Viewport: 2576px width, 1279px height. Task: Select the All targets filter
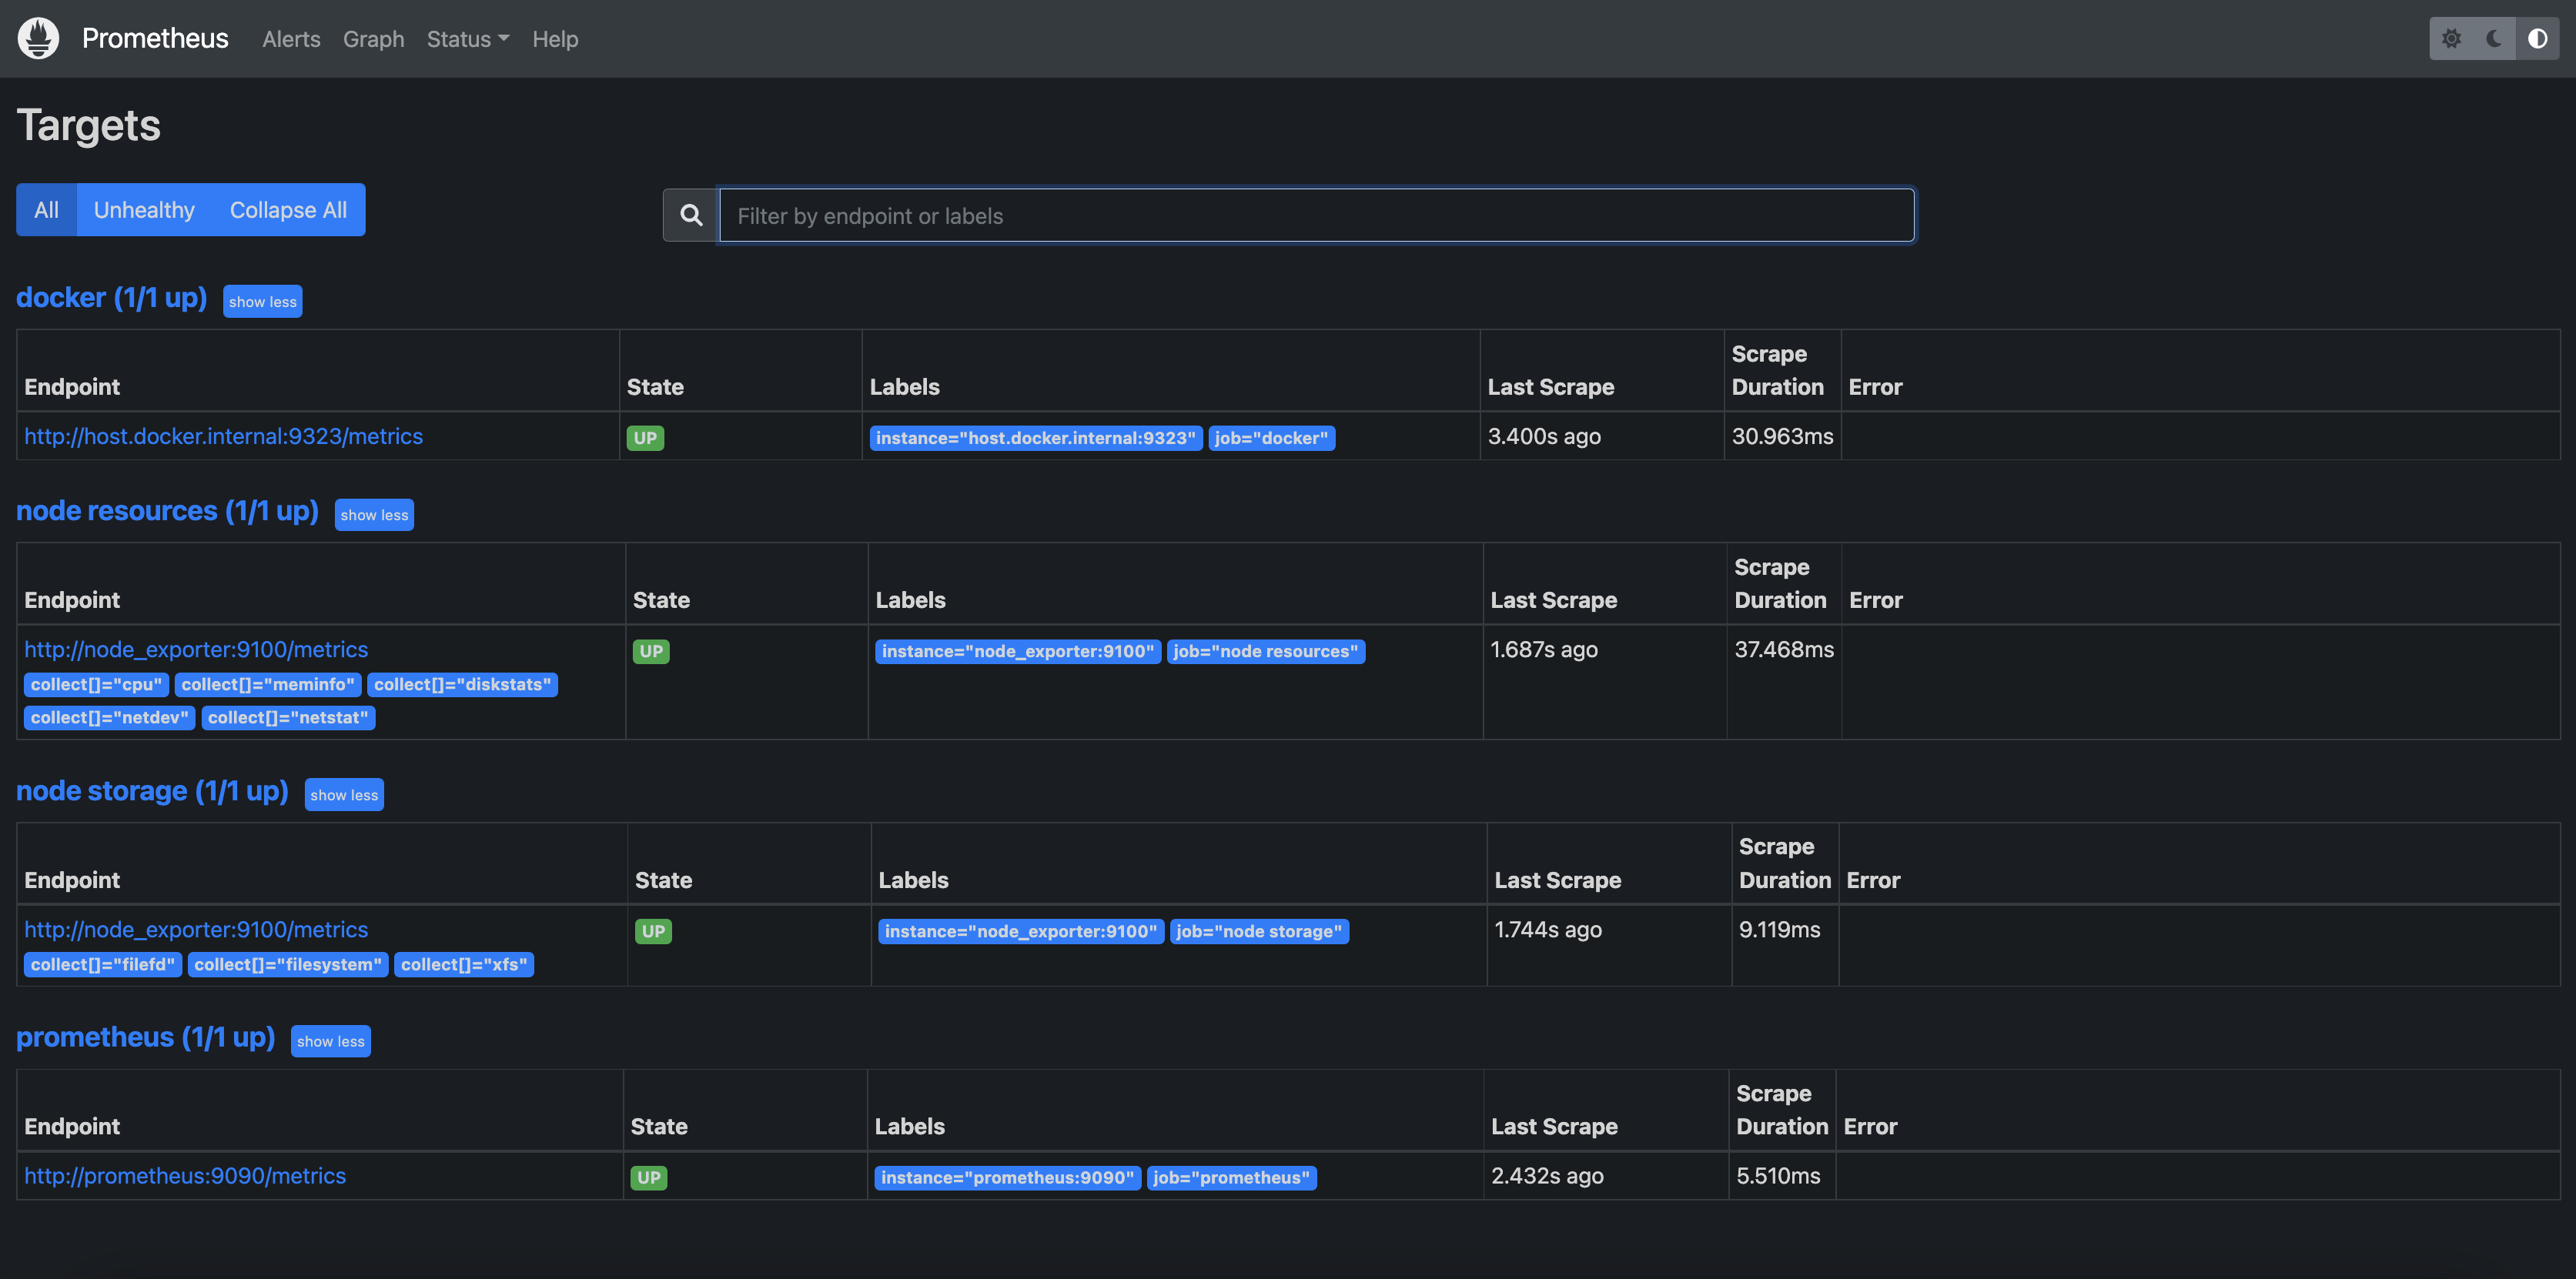[46, 210]
